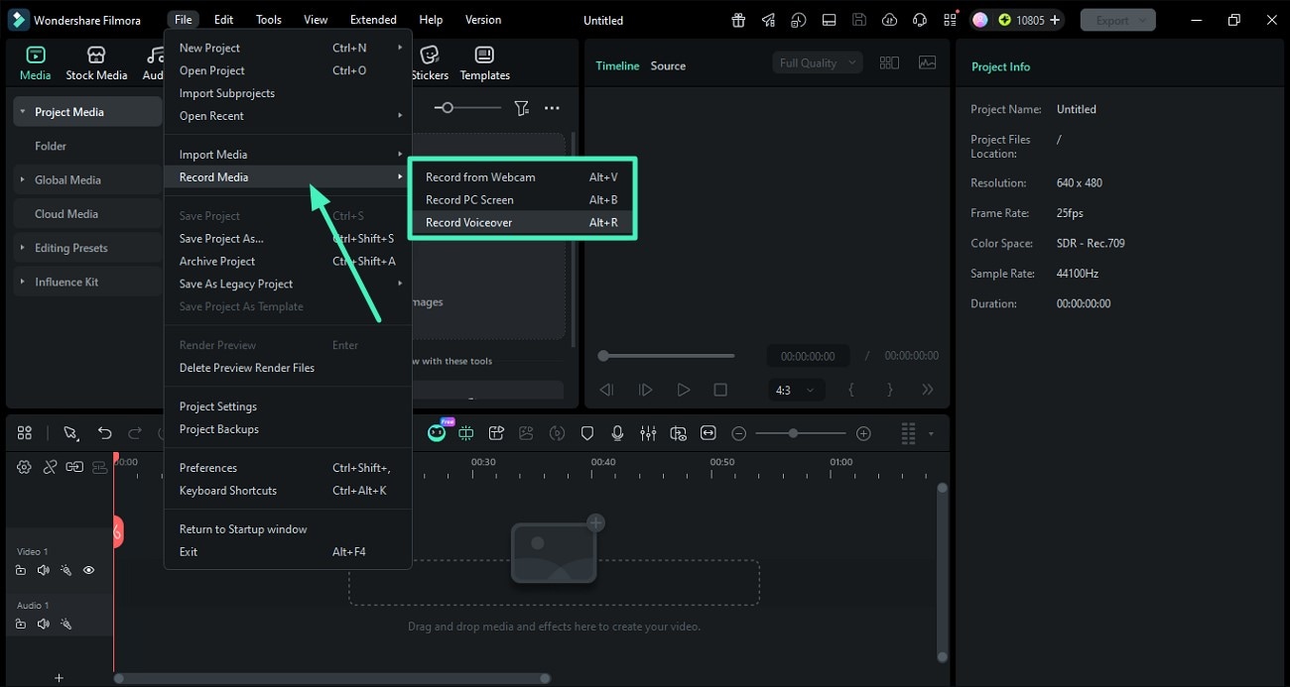Open the apps grid icon with red dot
This screenshot has width=1290, height=687.
[951, 20]
